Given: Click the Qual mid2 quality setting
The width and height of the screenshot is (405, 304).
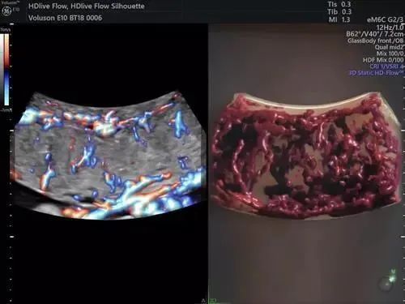Looking at the screenshot, I should (390, 47).
